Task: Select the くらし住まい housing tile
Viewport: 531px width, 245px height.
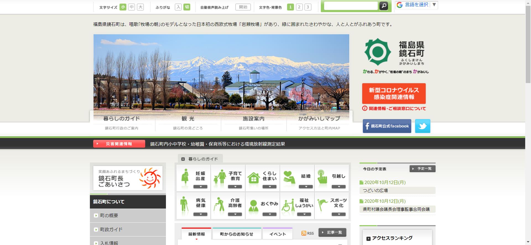Action: click(263, 178)
